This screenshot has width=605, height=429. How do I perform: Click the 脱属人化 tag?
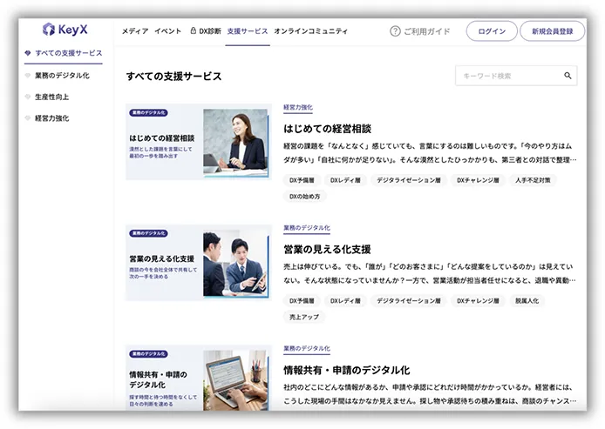pos(527,301)
